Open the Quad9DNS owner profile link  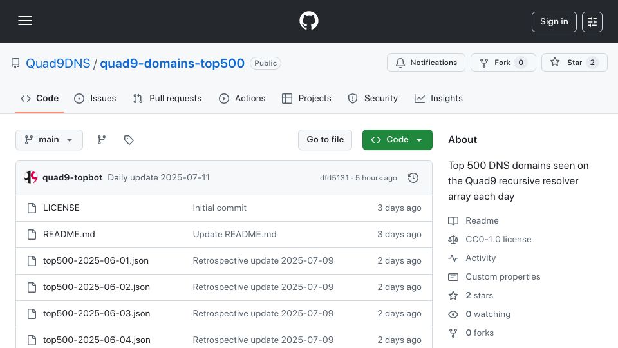58,63
